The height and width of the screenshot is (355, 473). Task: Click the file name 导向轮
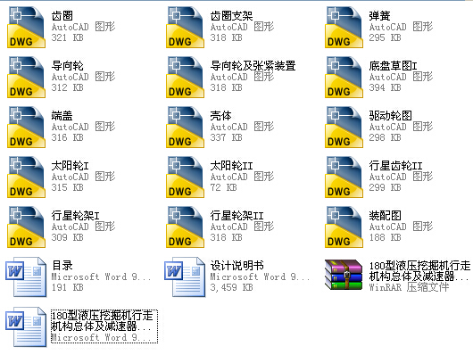(x=67, y=66)
